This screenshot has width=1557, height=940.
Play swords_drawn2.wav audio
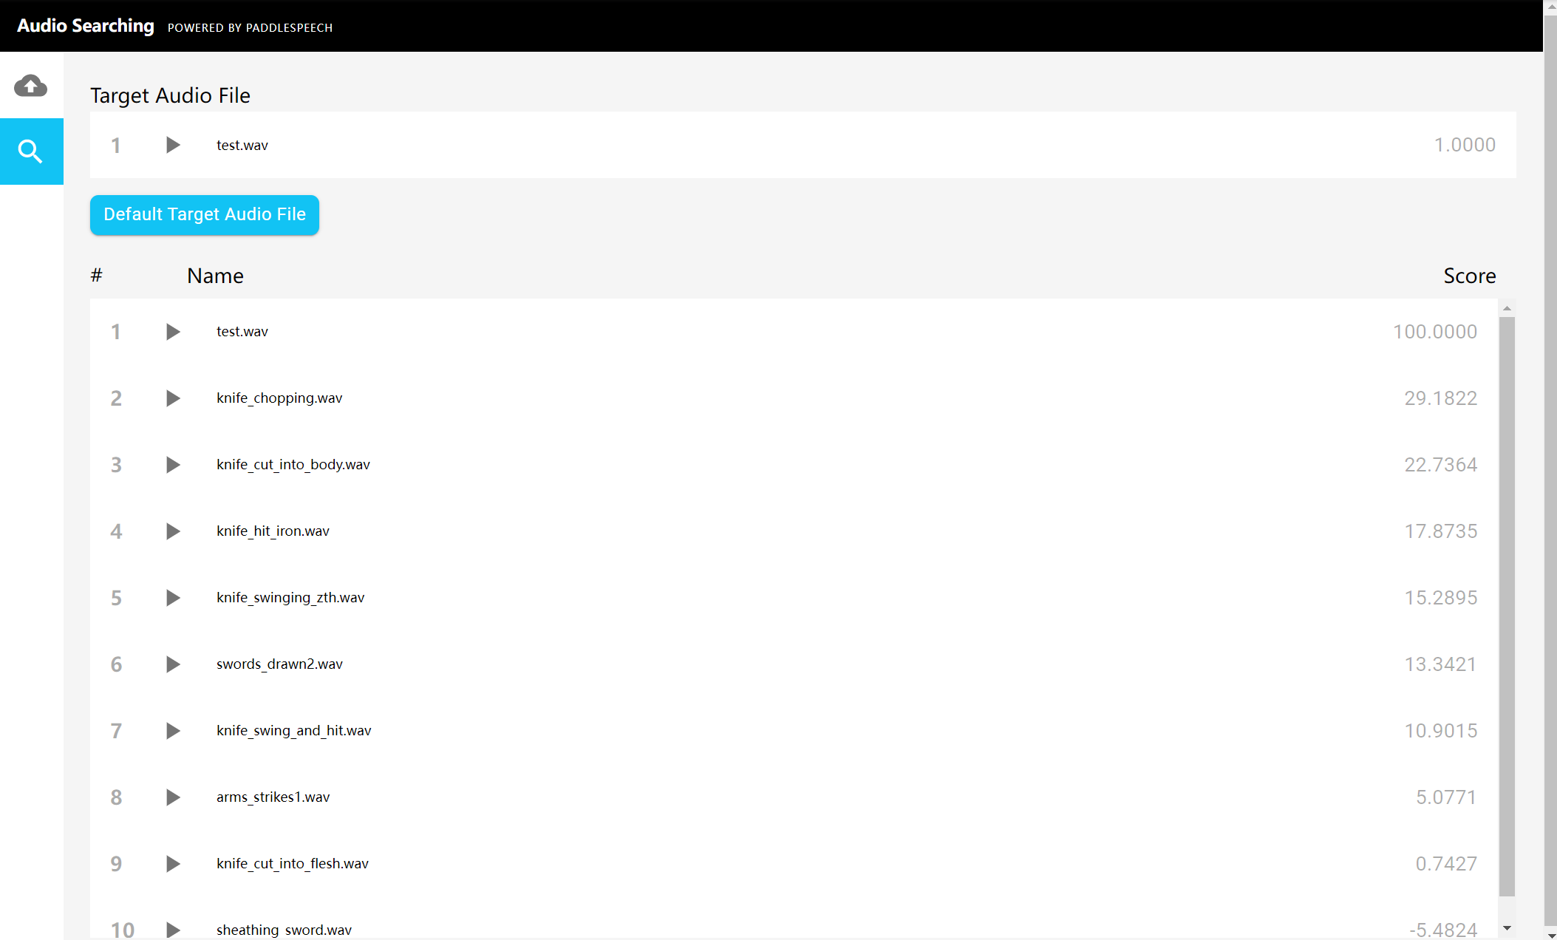click(x=173, y=664)
